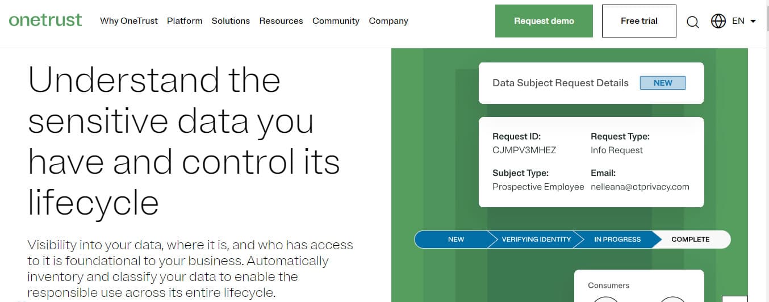The height and width of the screenshot is (302, 769).
Task: Click the globe language icon
Action: [x=718, y=21]
